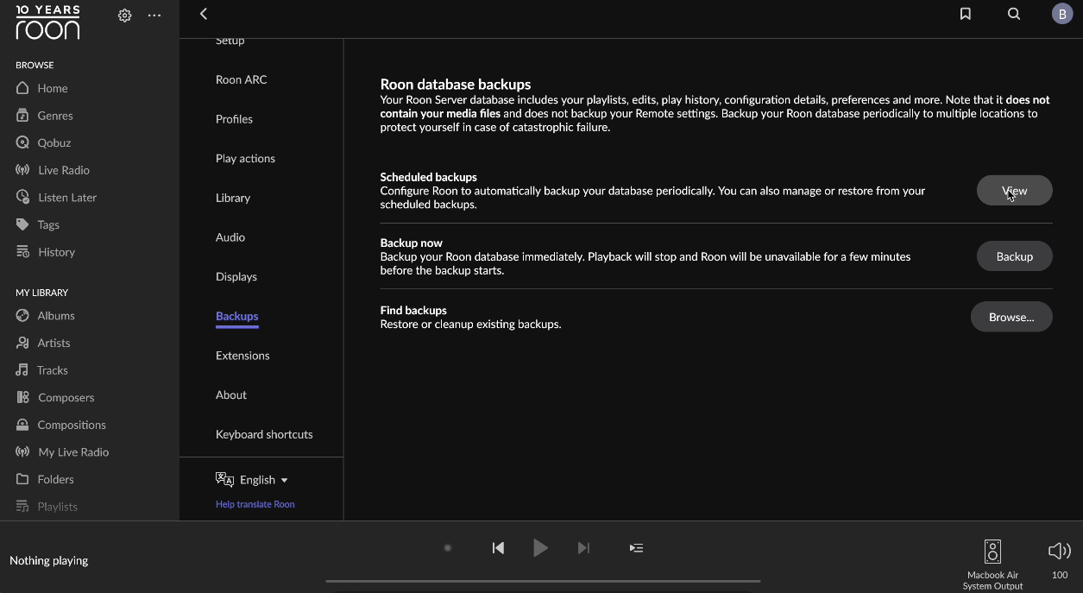1083x593 pixels.
Task: Click the Listen Later clock icon
Action: (x=22, y=197)
